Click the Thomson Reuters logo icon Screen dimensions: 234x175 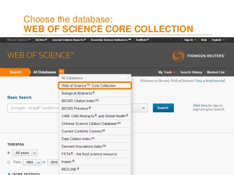pyautogui.click(x=178, y=56)
